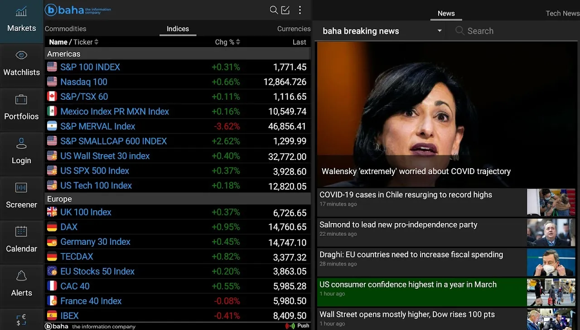Click the Chile COVID article thumbnail
The height and width of the screenshot is (330, 580).
551,202
